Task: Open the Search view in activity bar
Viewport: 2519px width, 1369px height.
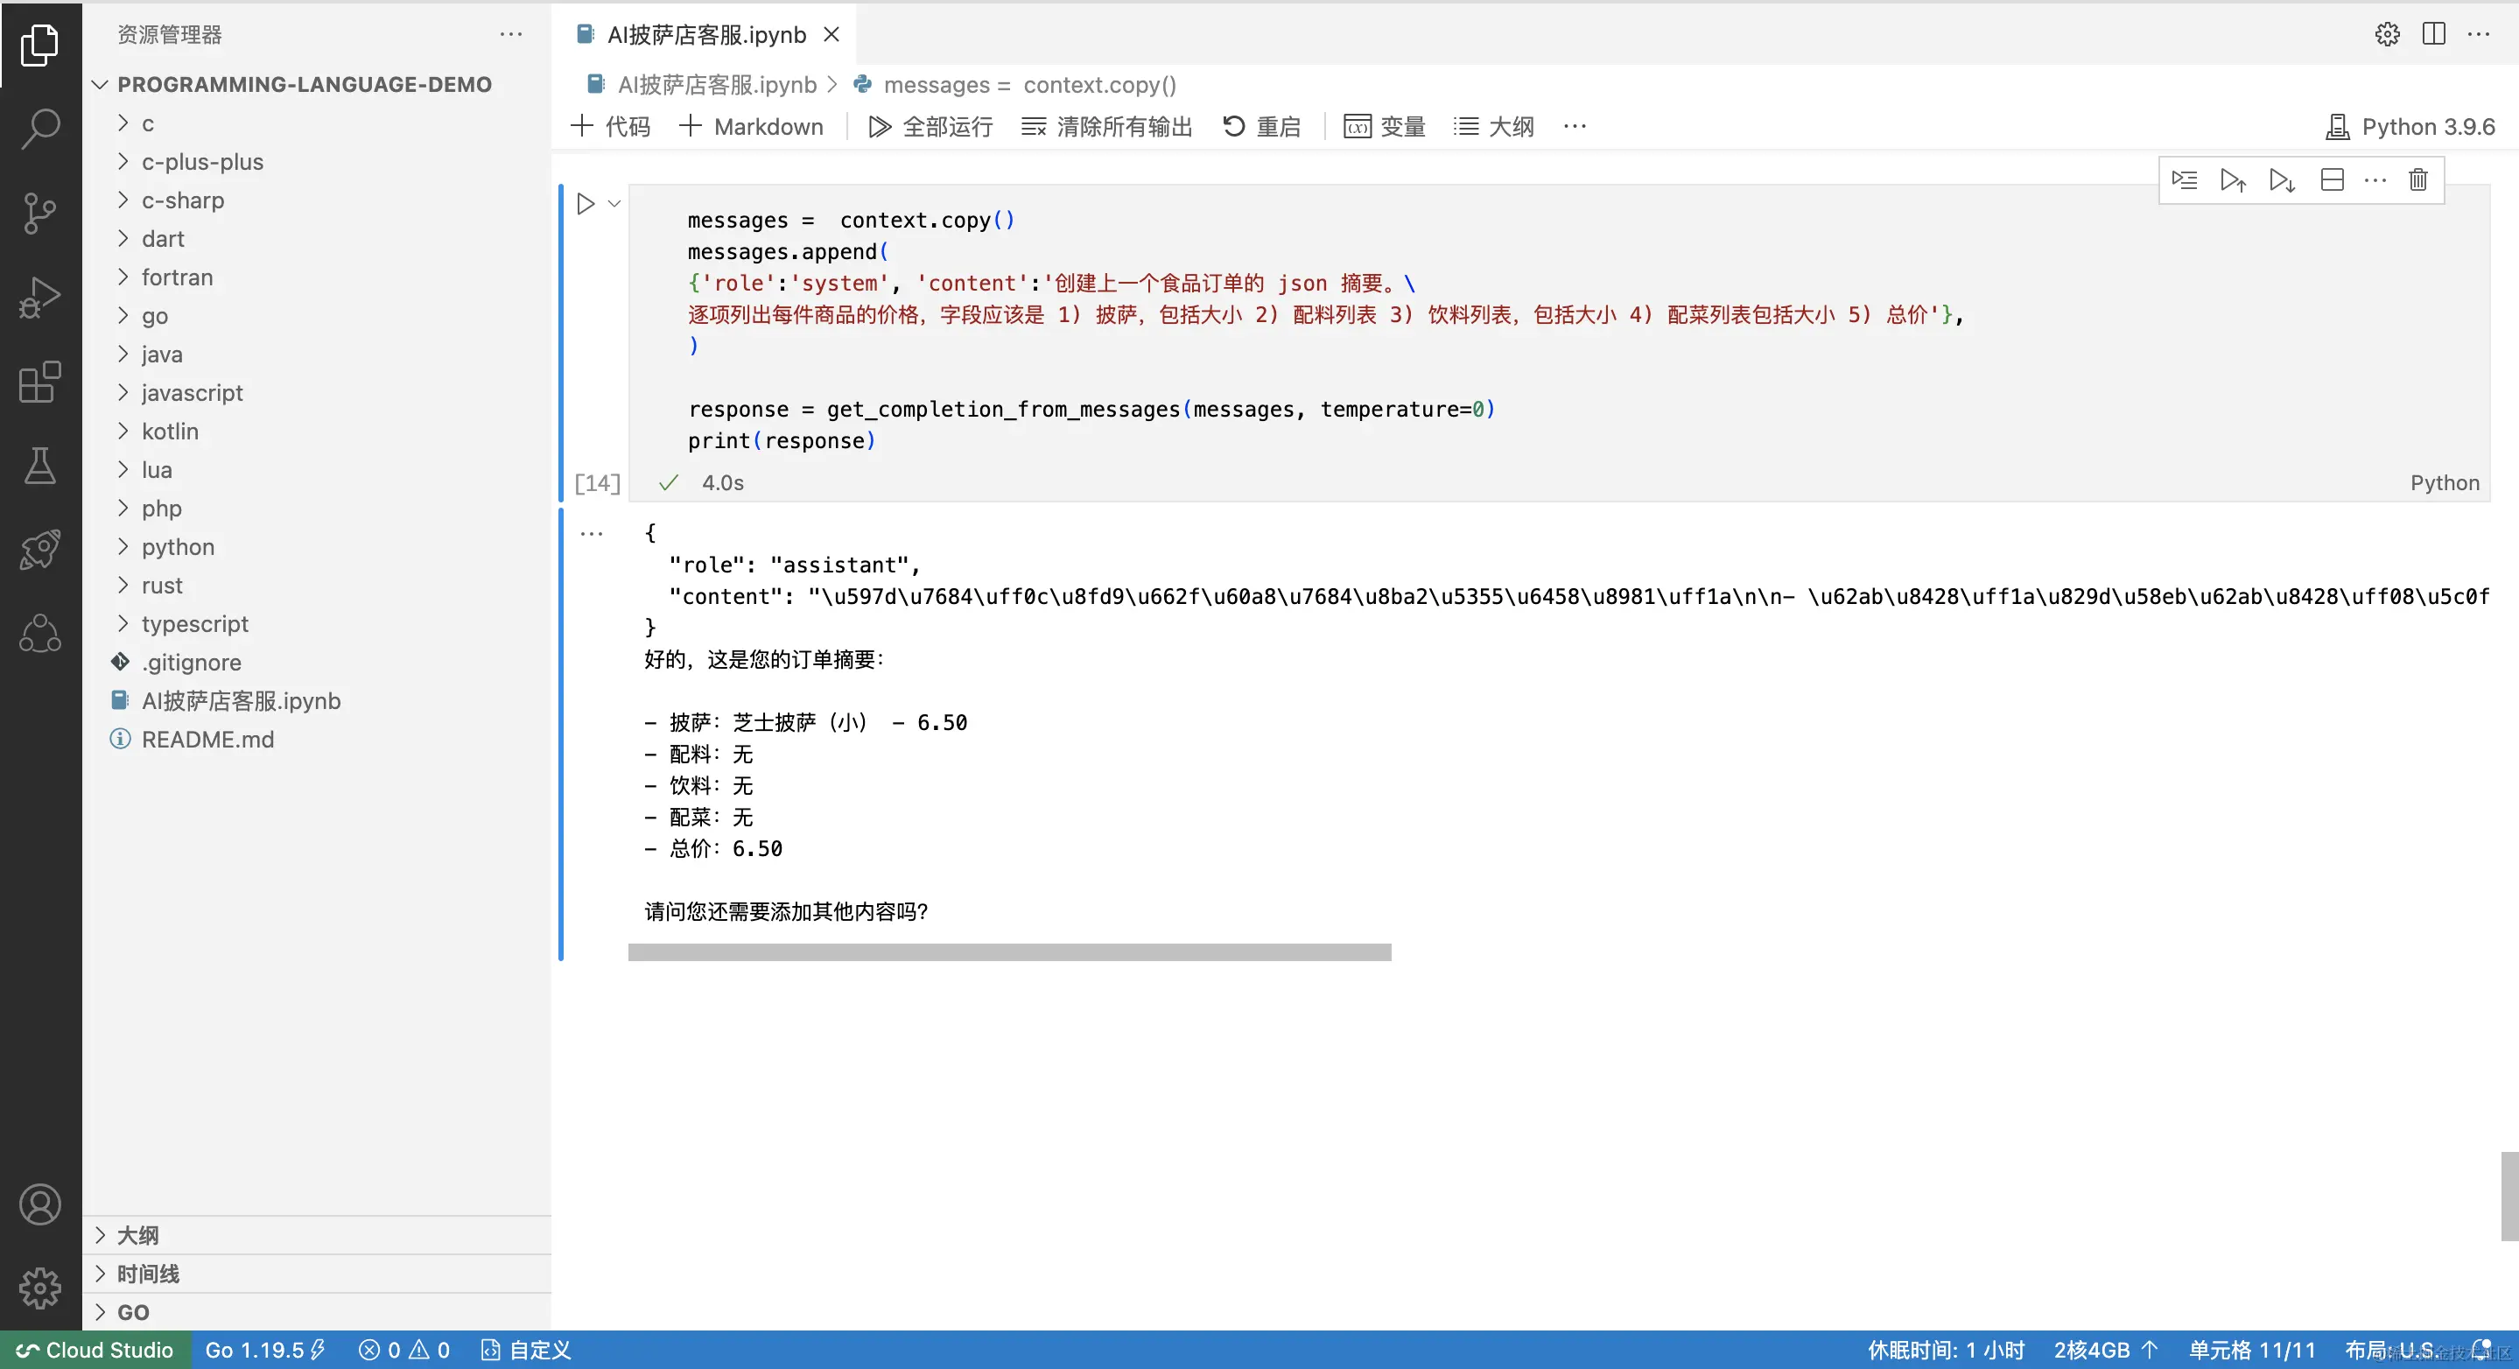Action: click(x=40, y=128)
